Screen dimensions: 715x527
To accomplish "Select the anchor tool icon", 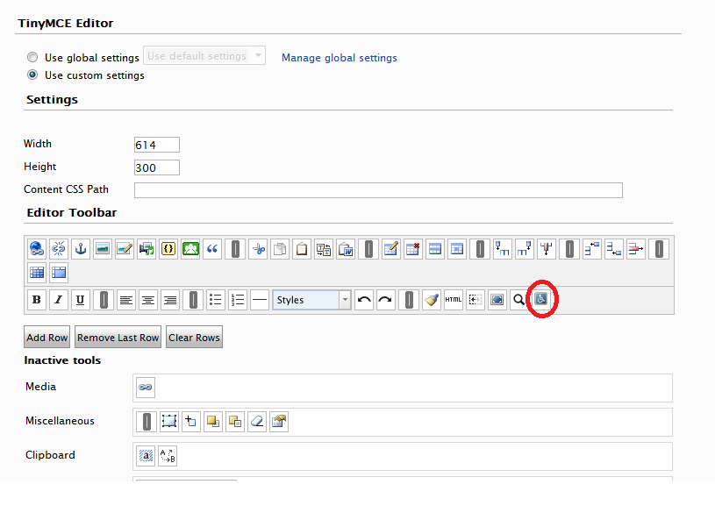I will point(81,249).
